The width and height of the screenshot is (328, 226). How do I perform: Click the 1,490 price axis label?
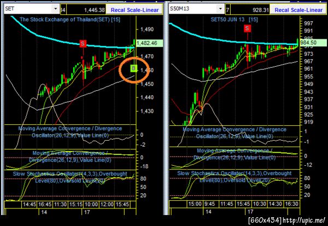[x=147, y=30]
